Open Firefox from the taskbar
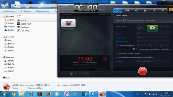Screen dimensions: 173x97 (49, 94)
